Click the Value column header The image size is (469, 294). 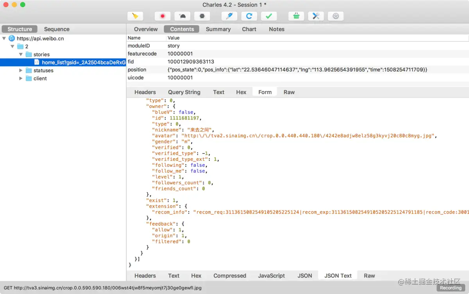coord(317,38)
